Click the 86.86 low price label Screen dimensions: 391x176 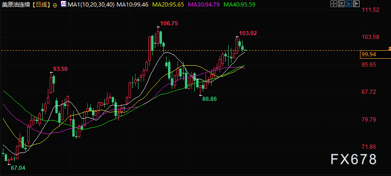(x=209, y=99)
